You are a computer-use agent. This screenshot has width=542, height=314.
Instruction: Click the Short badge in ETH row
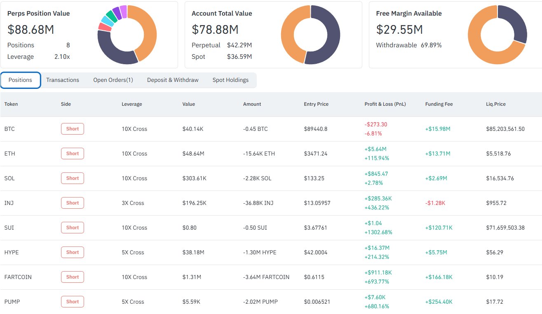click(73, 154)
